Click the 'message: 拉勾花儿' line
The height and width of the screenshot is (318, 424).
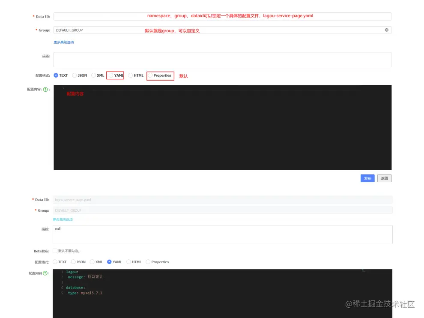[x=86, y=277]
